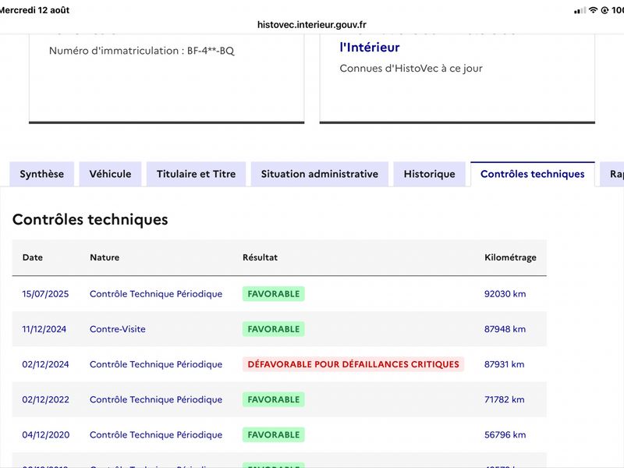Click the Date column header

point(33,257)
